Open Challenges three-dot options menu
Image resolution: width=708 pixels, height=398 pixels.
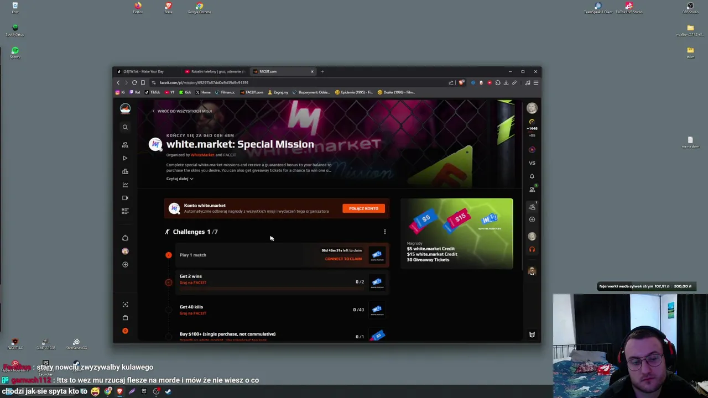385,232
